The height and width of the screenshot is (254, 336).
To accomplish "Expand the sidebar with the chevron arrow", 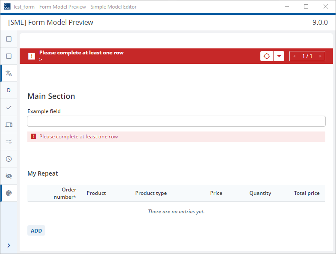I will (9, 245).
